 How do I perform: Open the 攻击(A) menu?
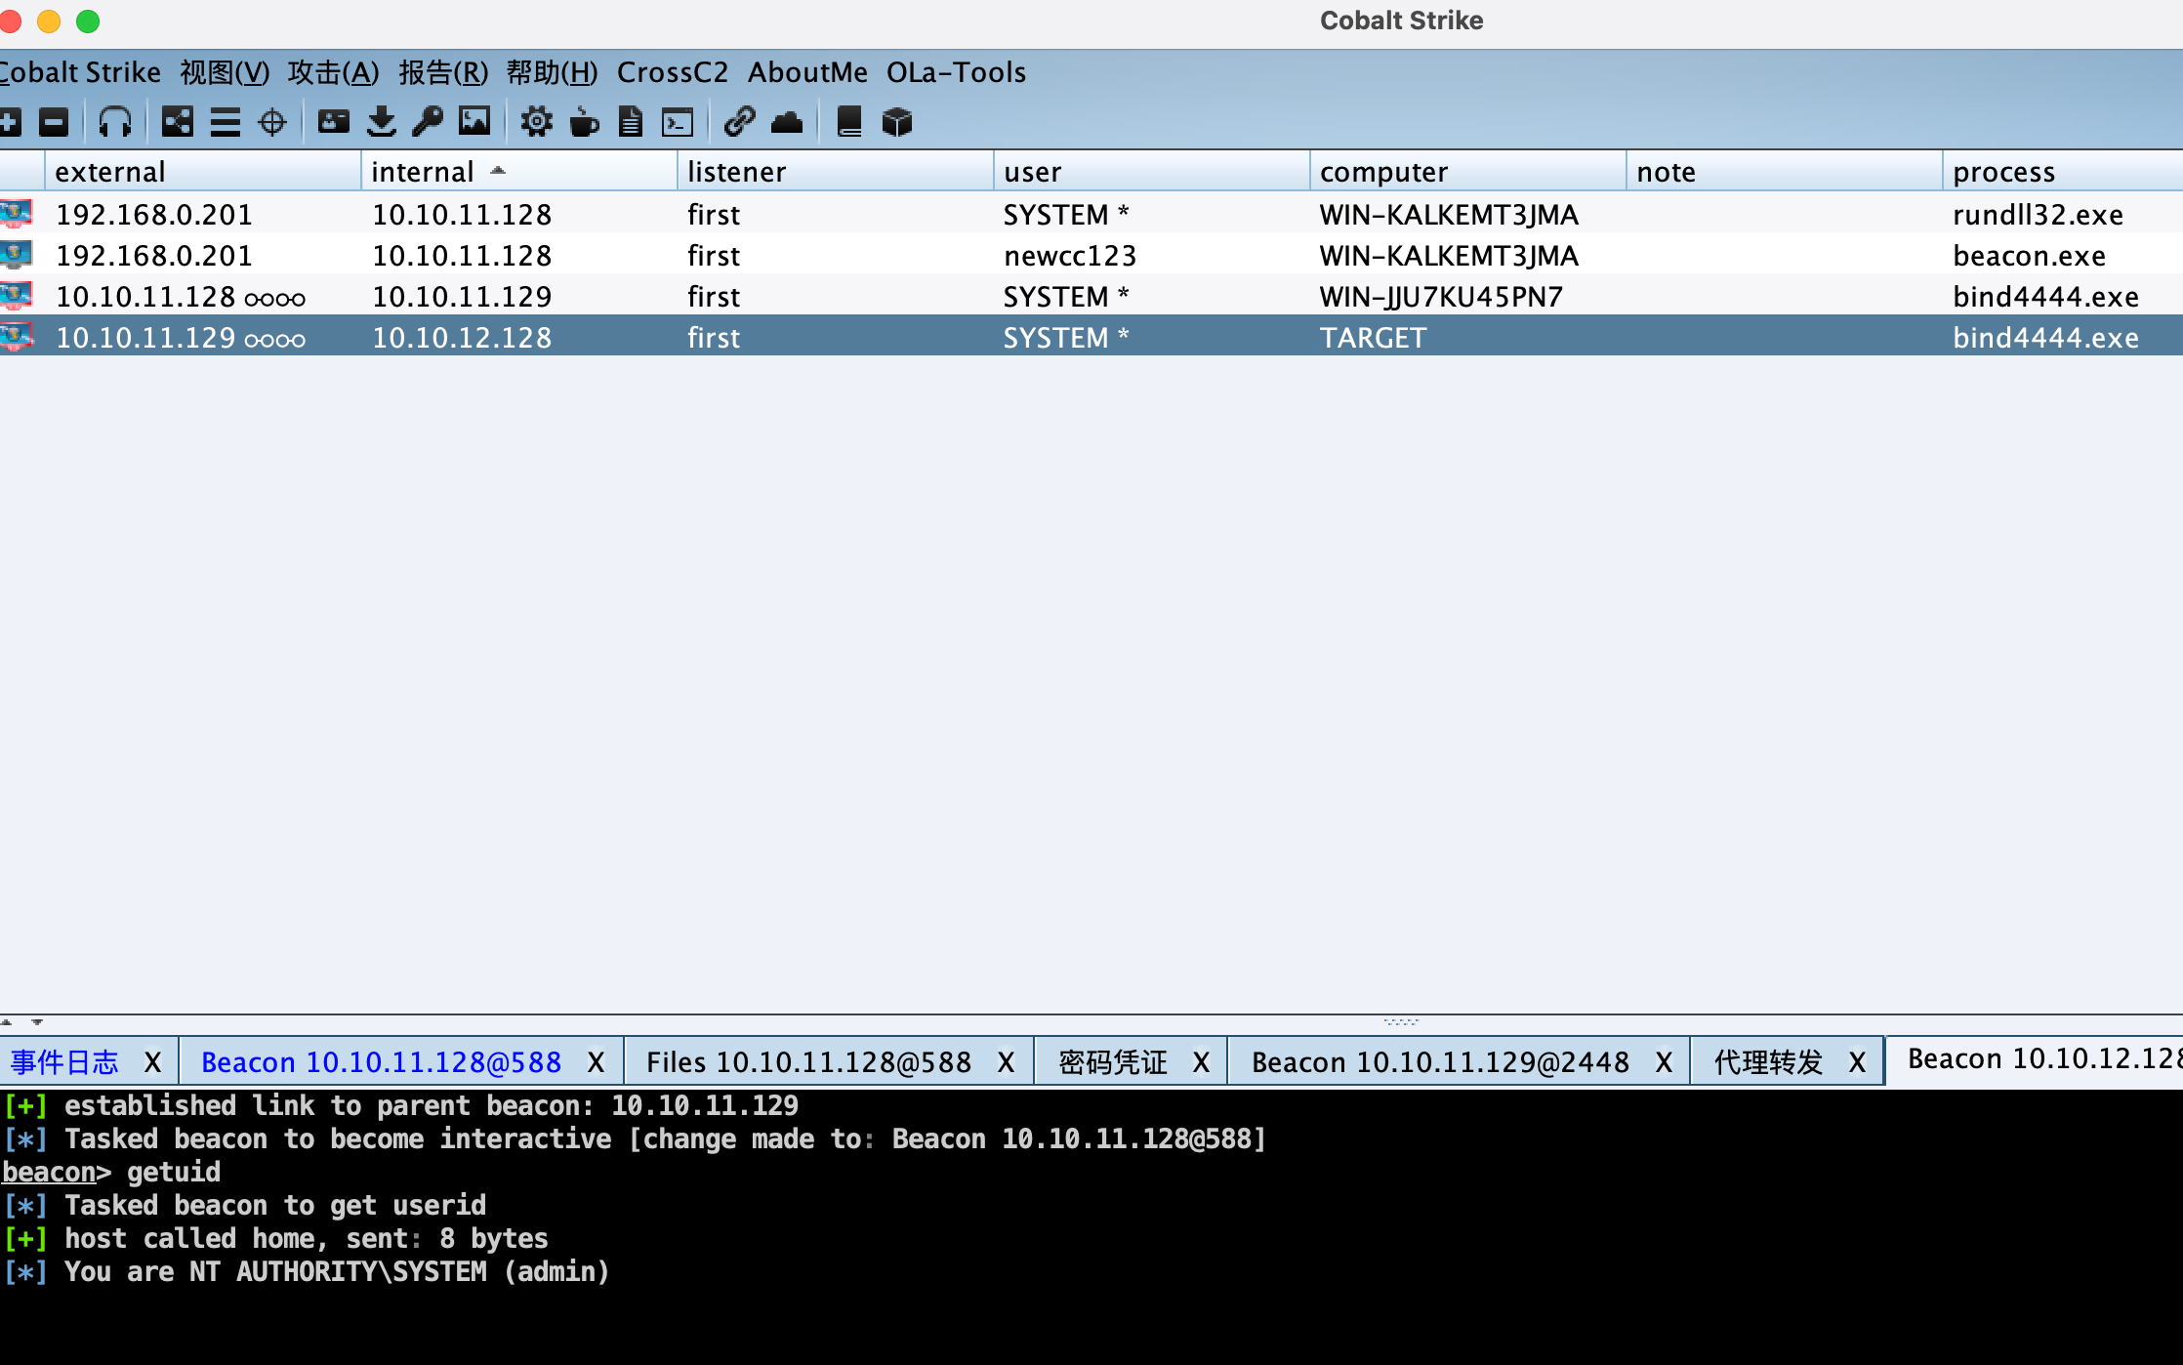pyautogui.click(x=333, y=72)
